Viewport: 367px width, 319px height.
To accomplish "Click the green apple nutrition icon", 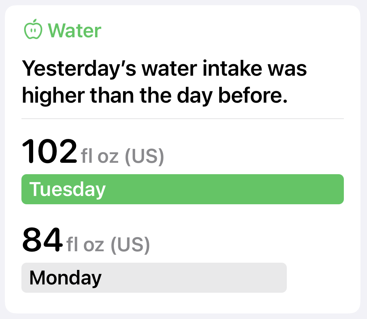I will (x=33, y=31).
